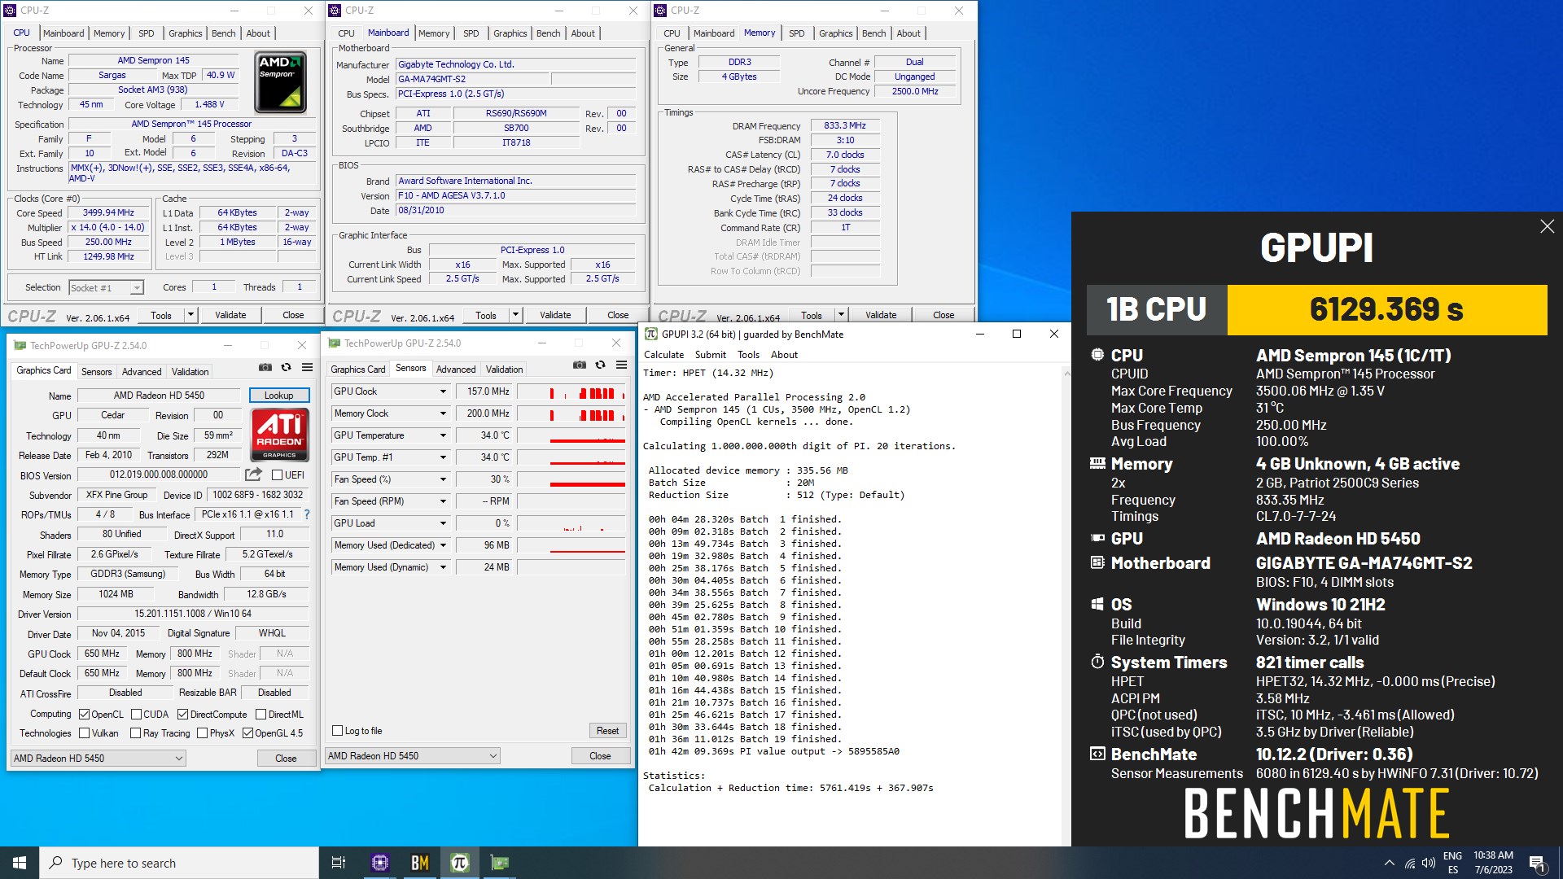1563x879 pixels.
Task: Switch to Validation tab in GPU-Z Sensors window
Action: pos(504,369)
